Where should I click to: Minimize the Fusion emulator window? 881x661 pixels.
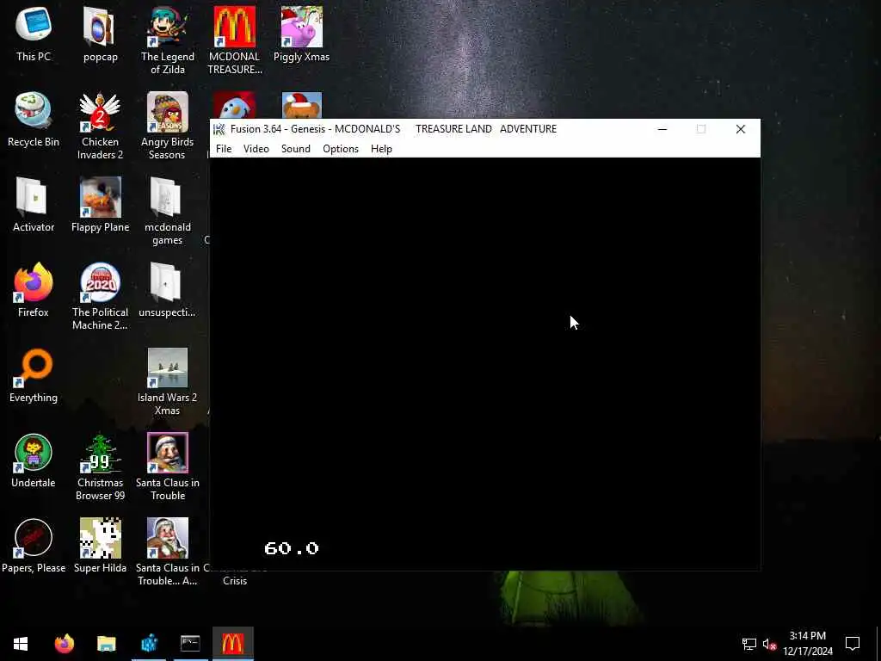click(x=662, y=129)
